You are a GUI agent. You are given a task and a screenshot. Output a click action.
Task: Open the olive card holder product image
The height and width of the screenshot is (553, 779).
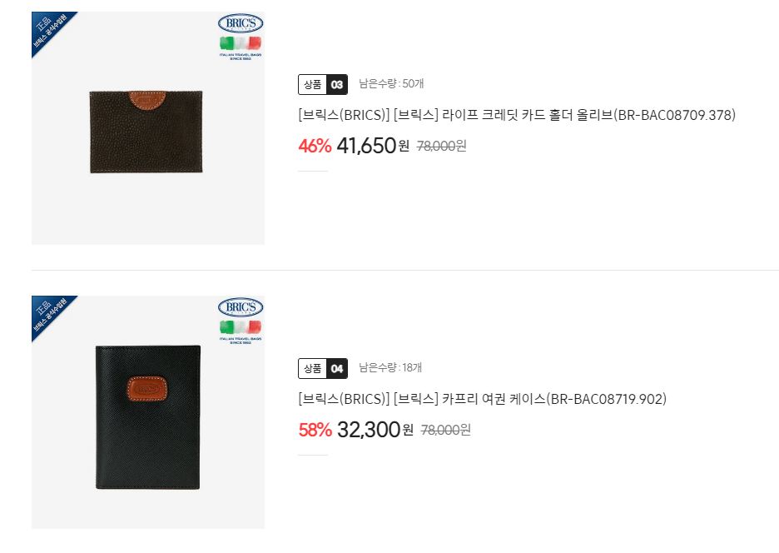coord(148,127)
